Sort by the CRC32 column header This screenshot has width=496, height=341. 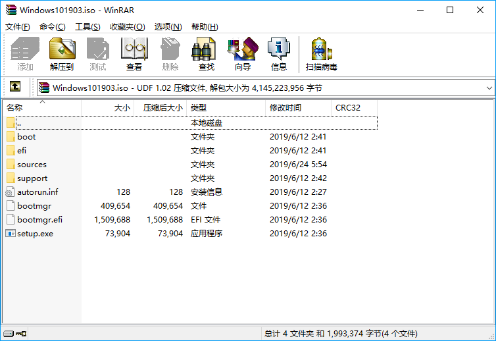[355, 108]
